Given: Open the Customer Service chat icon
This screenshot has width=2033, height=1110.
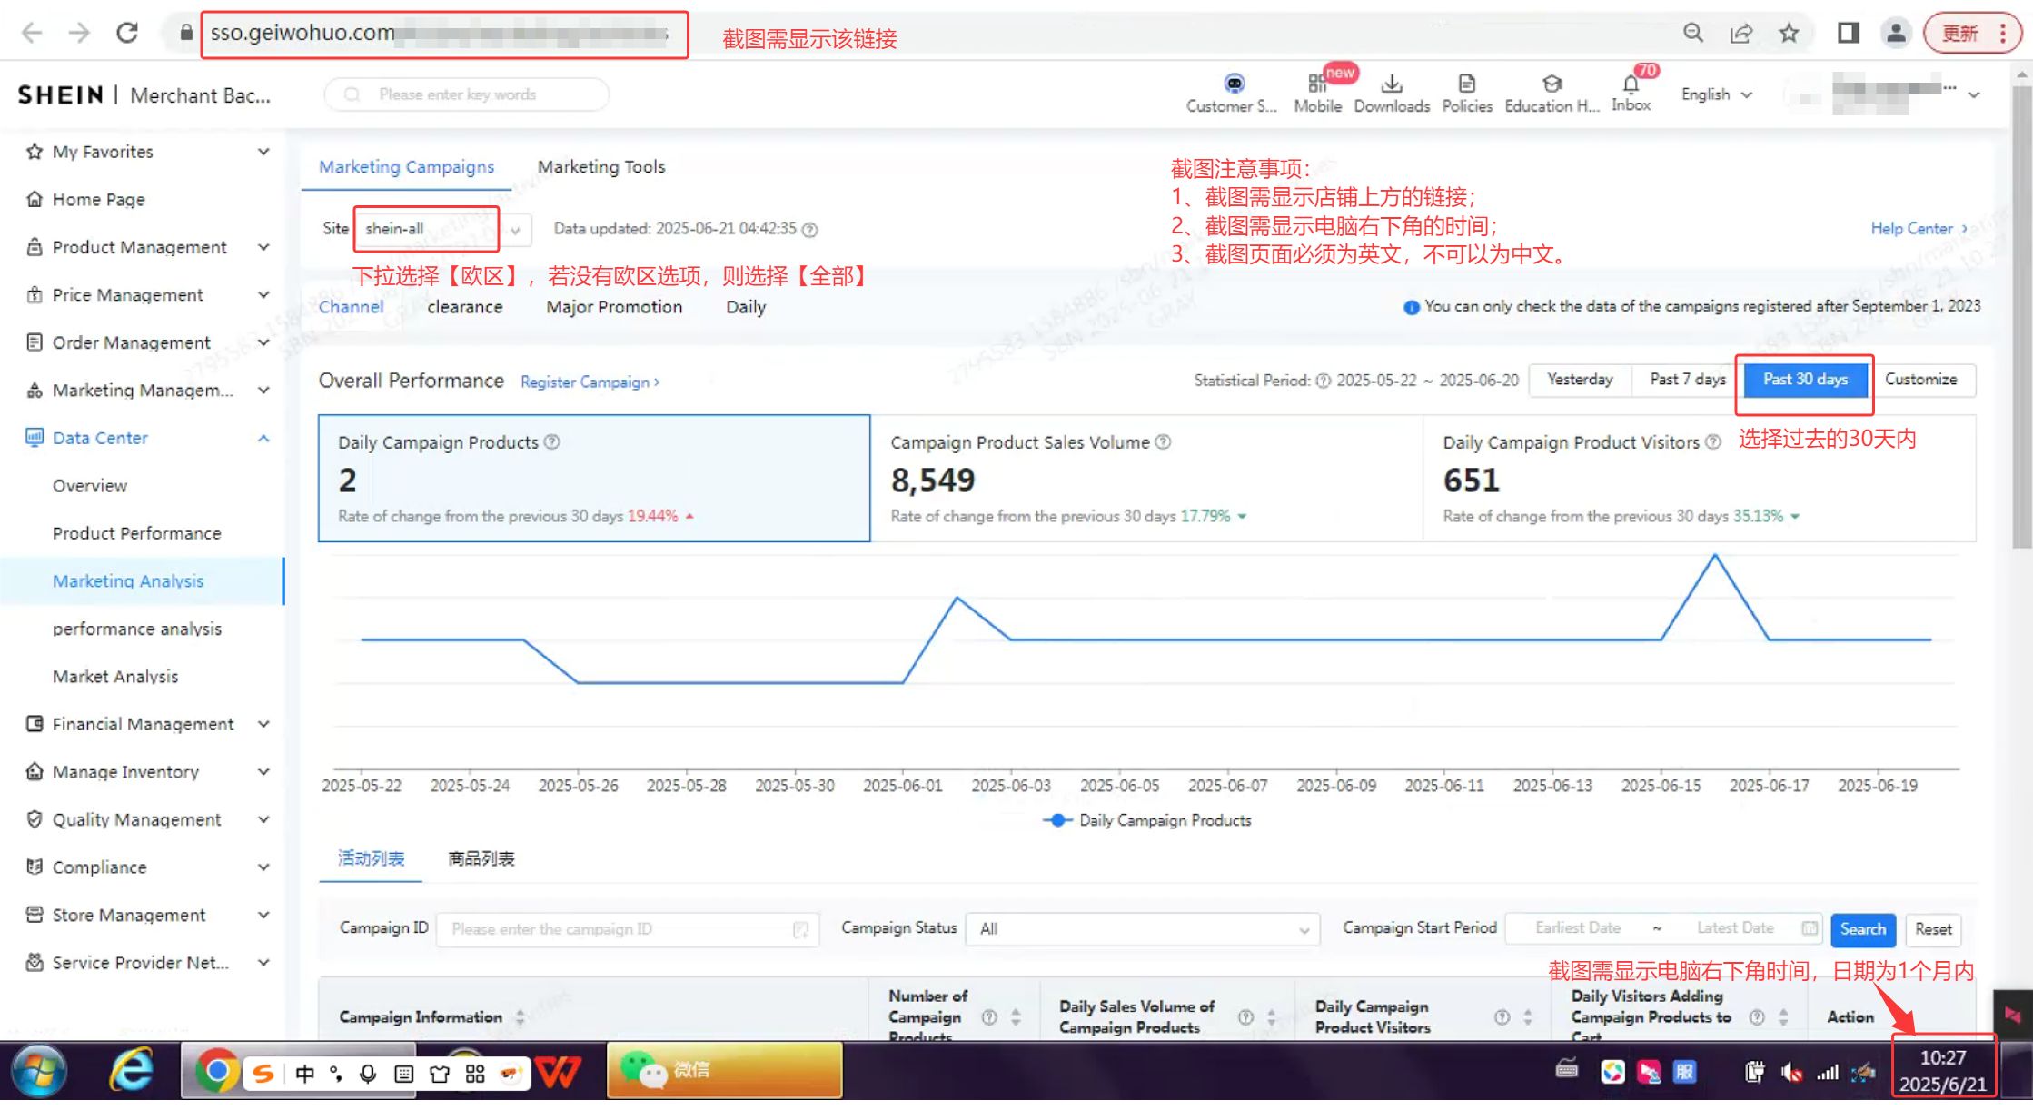Looking at the screenshot, I should point(1233,84).
